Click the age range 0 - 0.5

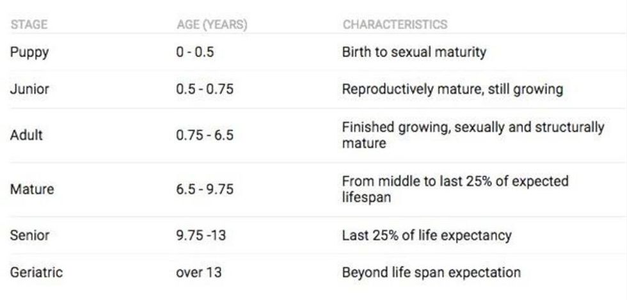tap(195, 52)
